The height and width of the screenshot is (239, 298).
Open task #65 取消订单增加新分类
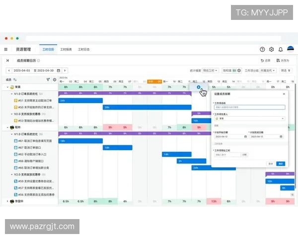pos(34,168)
